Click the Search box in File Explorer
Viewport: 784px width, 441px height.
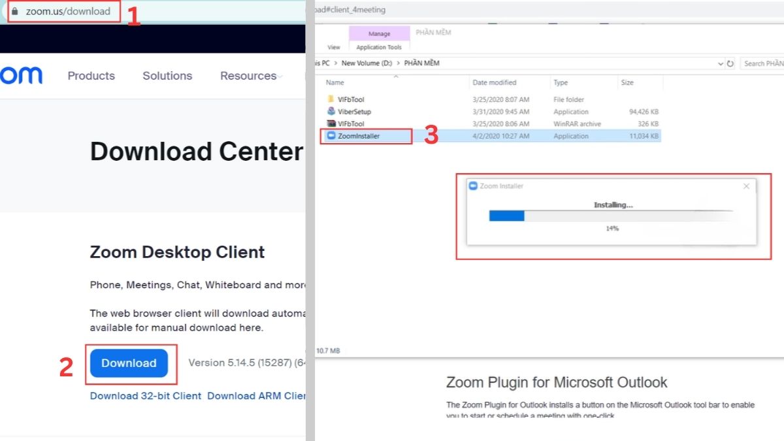point(763,63)
